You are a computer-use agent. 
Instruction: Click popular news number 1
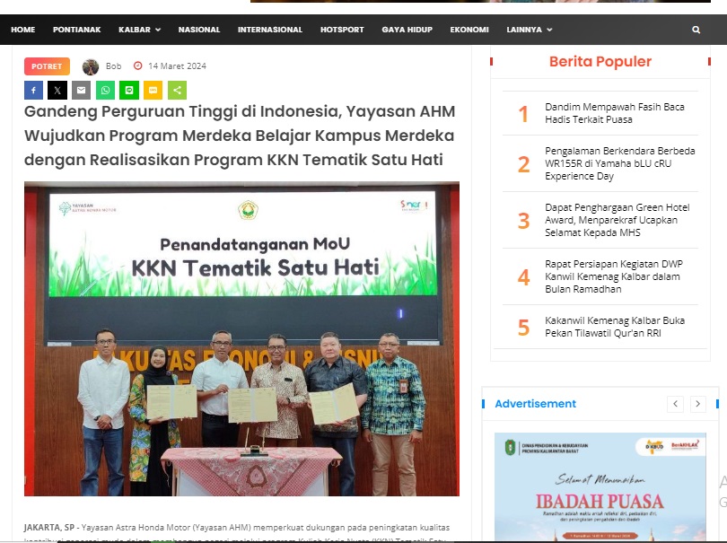click(523, 114)
